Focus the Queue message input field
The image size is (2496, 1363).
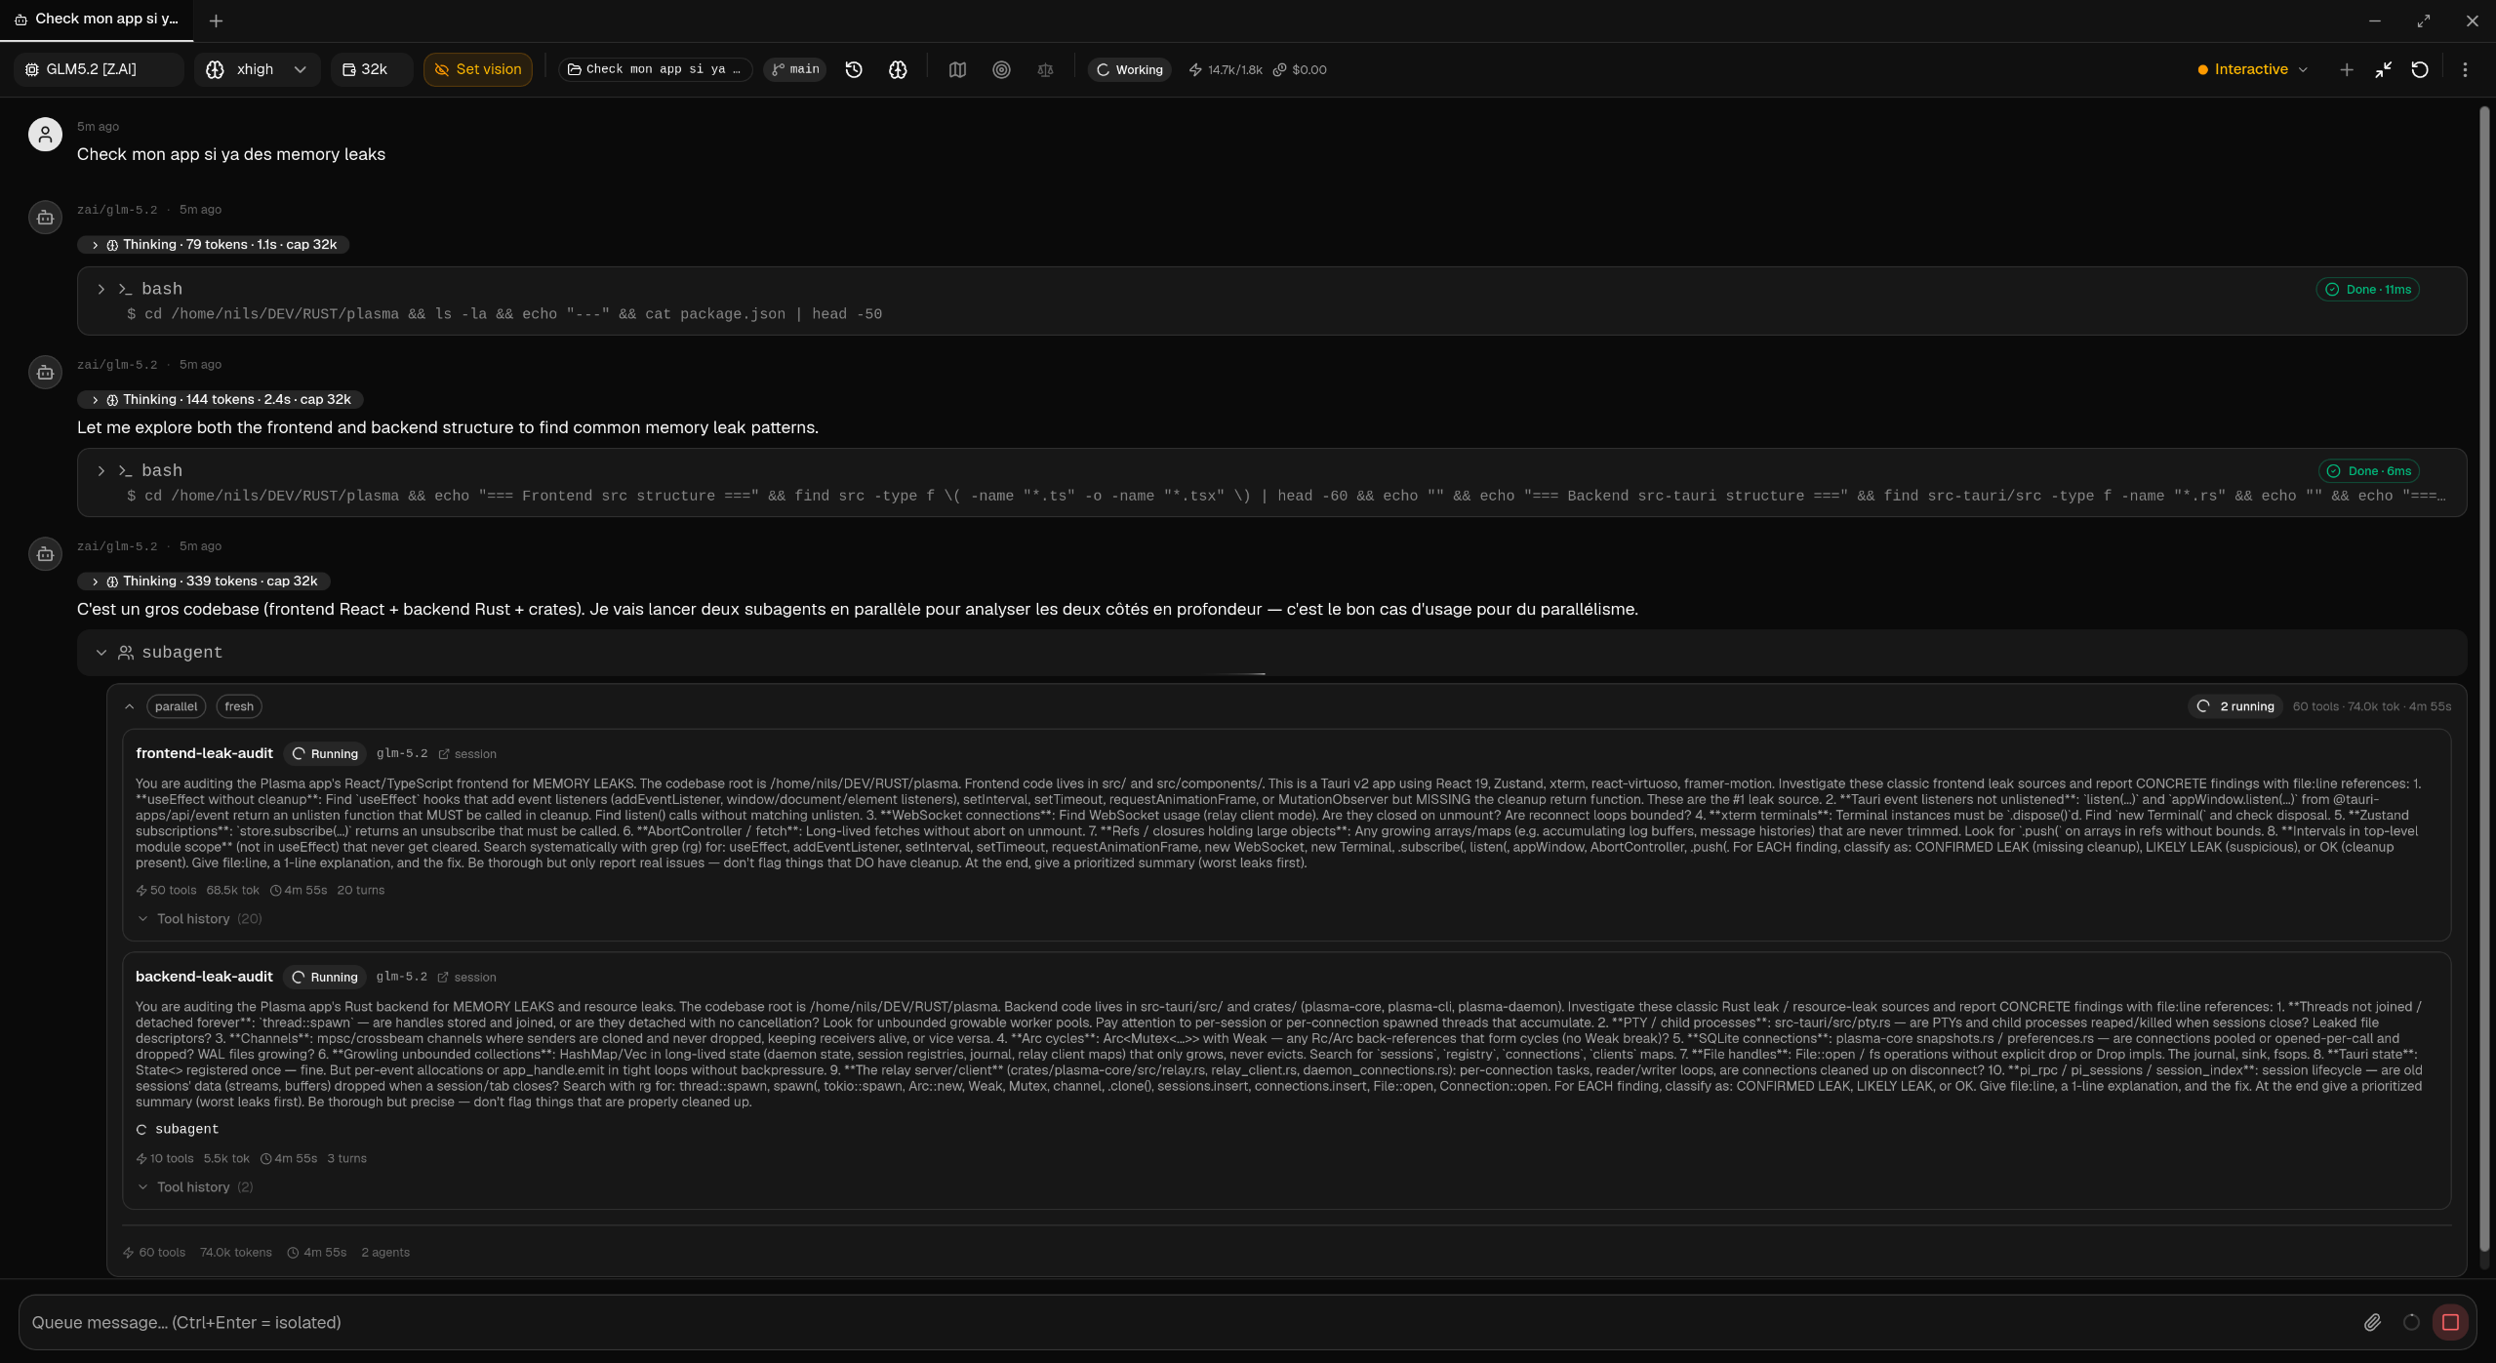coord(1190,1322)
